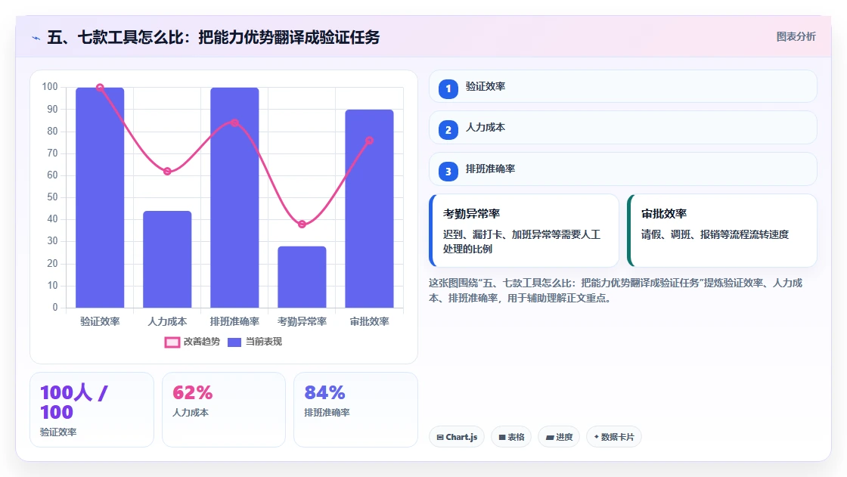Open the 考勤异常率 info card
Image resolution: width=847 pixels, height=477 pixels.
[524, 231]
